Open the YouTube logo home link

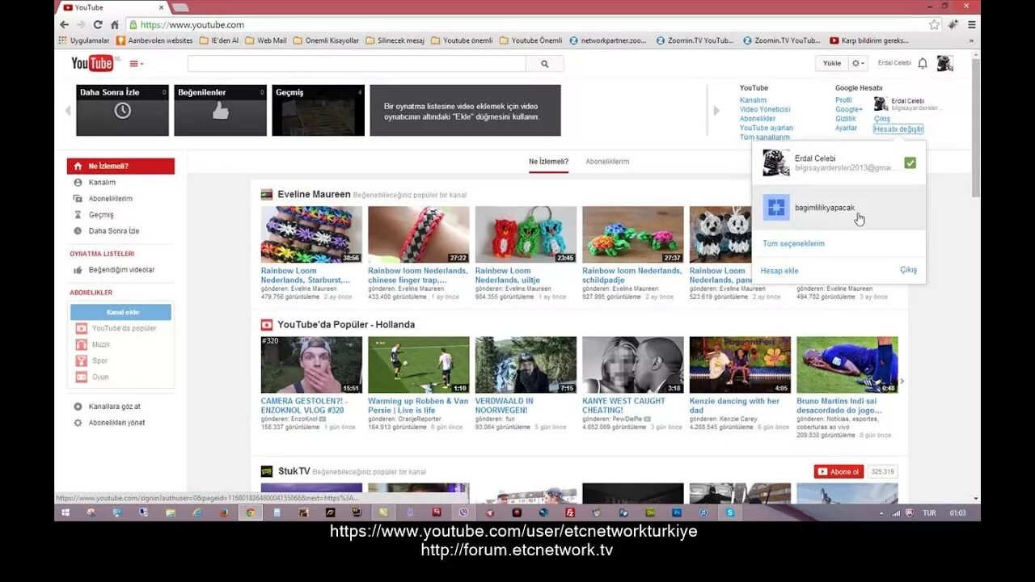91,64
